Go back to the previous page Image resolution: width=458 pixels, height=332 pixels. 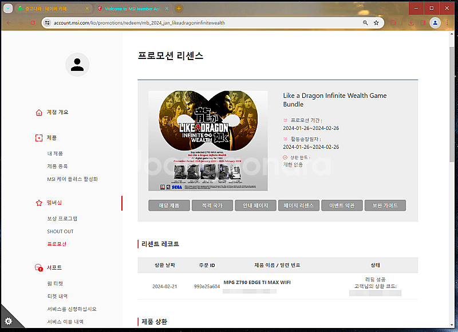click(9, 23)
